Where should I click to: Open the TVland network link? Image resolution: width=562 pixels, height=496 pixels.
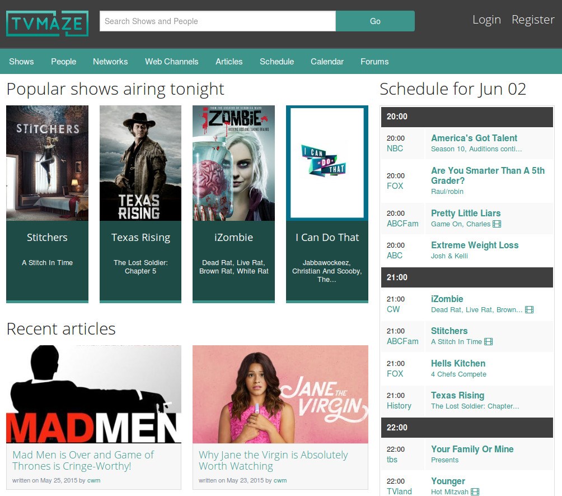click(399, 492)
